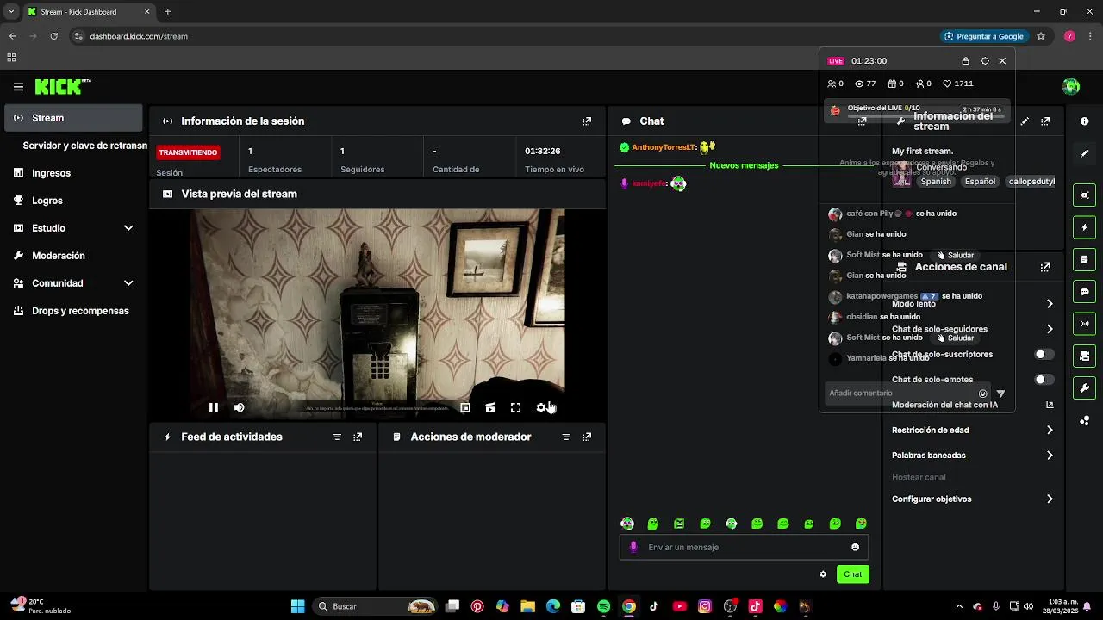Click the document icon in the right sidebar
Image resolution: width=1103 pixels, height=620 pixels.
coord(1085,259)
